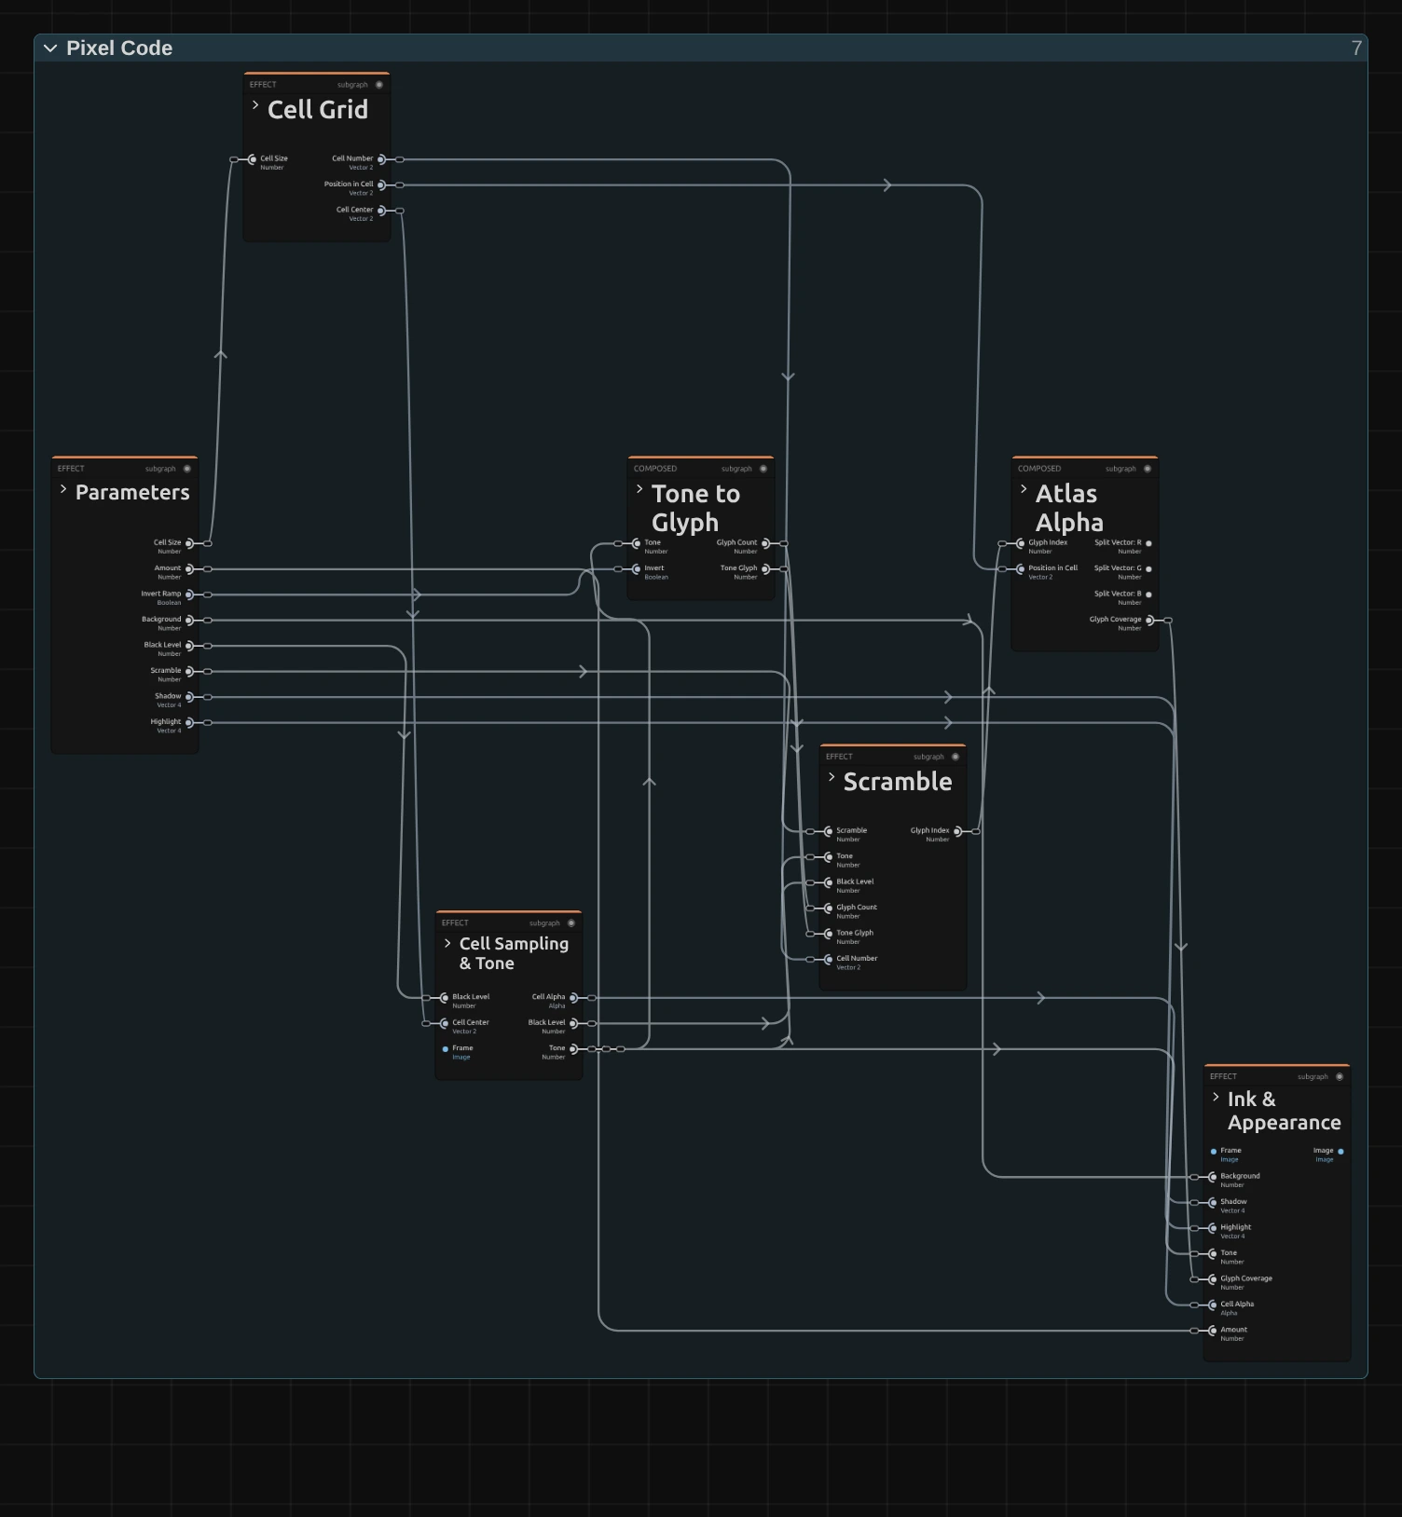1402x1517 pixels.
Task: Click Parameters' Highlight output port
Action: tap(189, 722)
